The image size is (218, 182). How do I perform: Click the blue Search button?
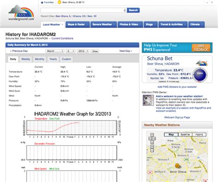[133, 10]
